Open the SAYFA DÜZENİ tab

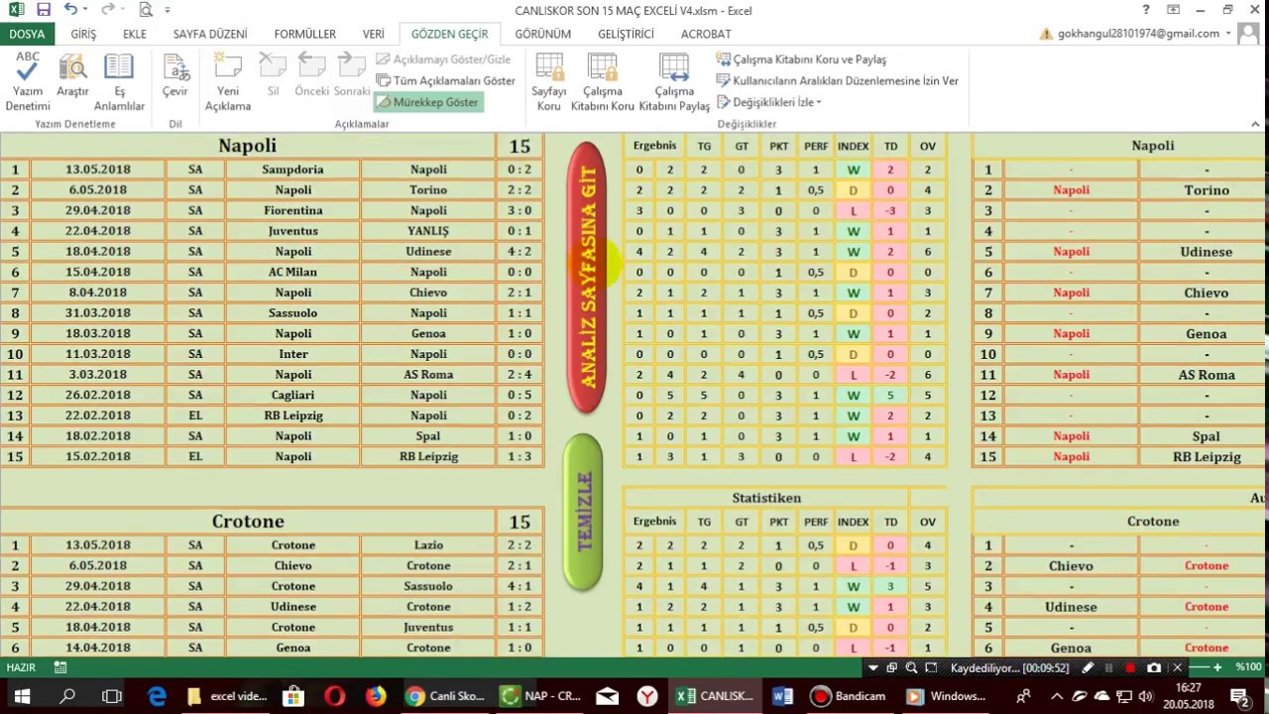click(210, 34)
